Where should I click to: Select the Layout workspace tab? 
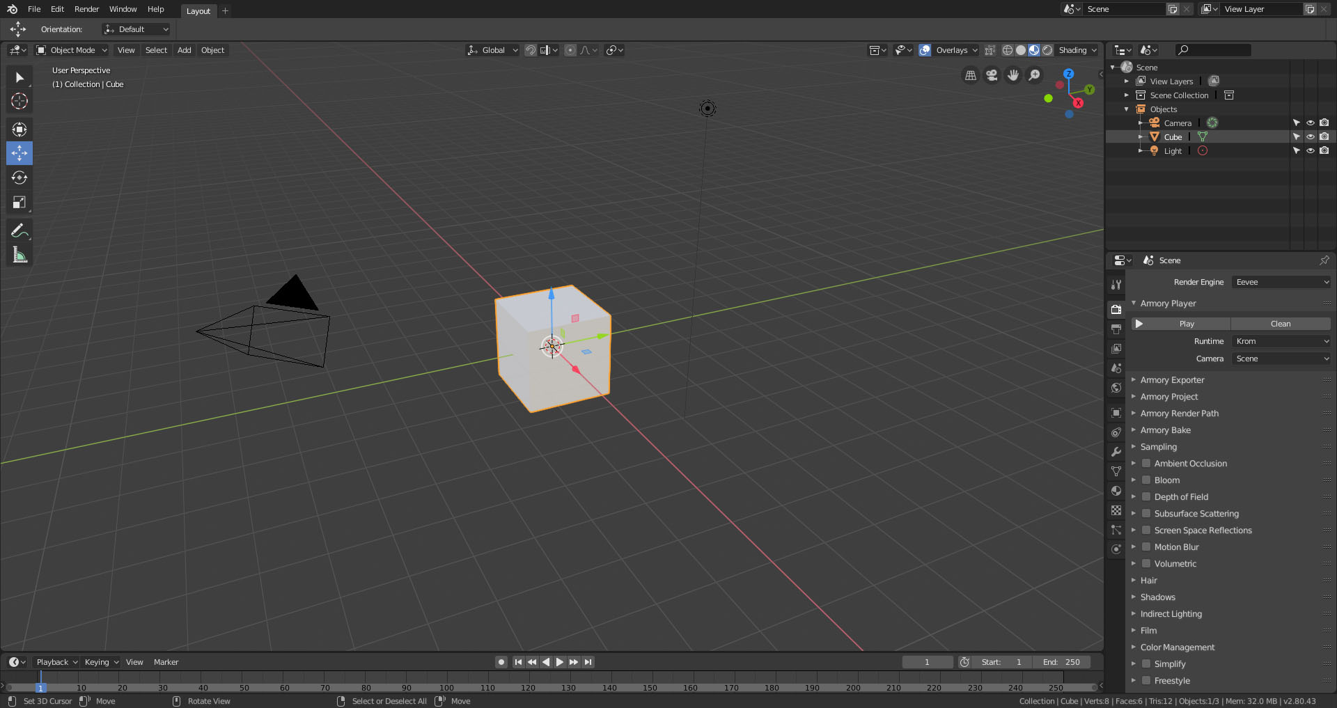click(198, 11)
